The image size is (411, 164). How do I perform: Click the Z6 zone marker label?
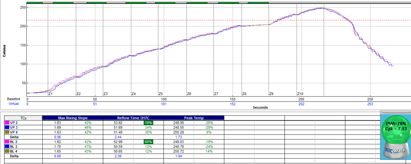(189, 94)
